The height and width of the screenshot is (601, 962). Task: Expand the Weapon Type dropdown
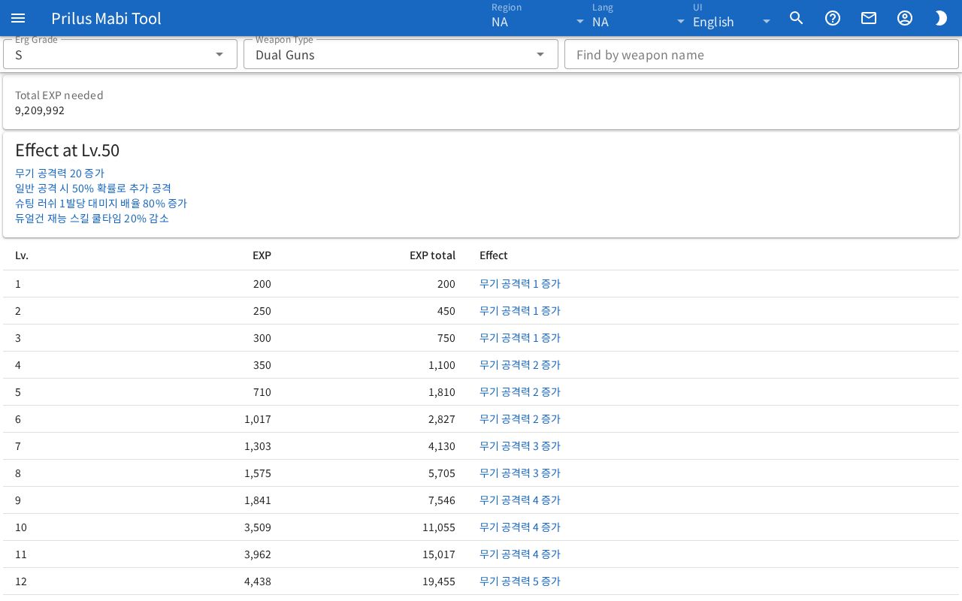pos(401,54)
